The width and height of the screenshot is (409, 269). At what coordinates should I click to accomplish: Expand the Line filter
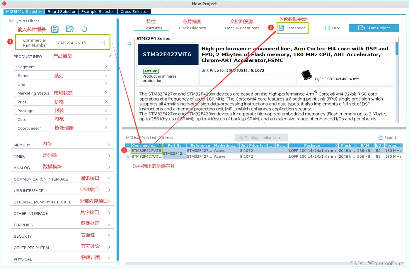coord(106,84)
